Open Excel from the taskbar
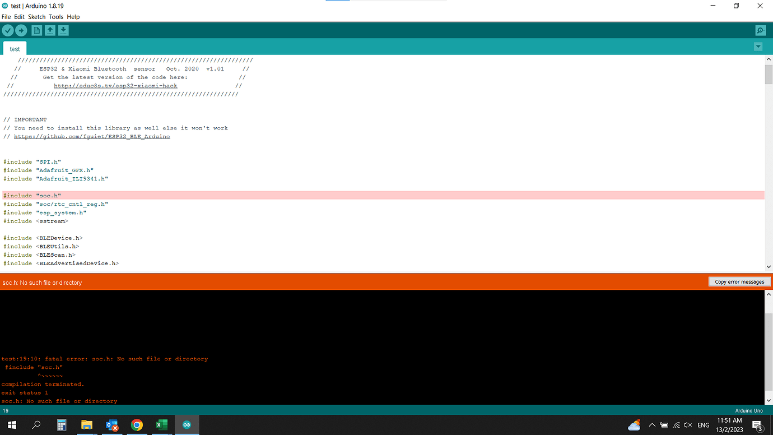773x435 pixels. click(x=162, y=425)
